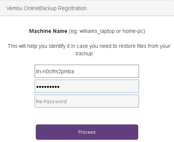
Task: Click the password dots in second field
Action: tap(48, 87)
